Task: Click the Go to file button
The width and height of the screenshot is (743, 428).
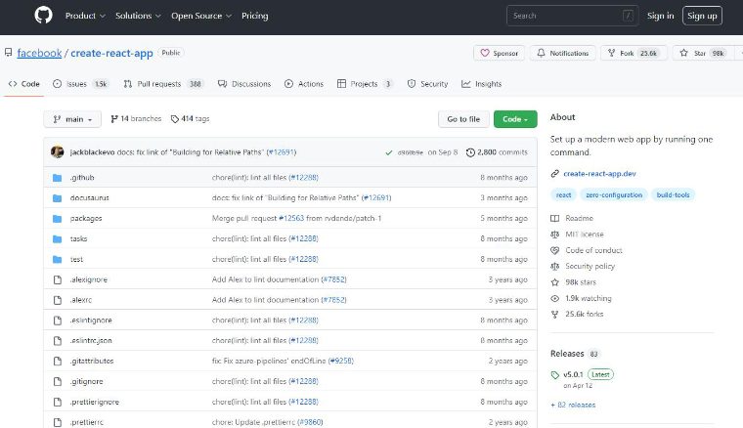Action: point(463,119)
